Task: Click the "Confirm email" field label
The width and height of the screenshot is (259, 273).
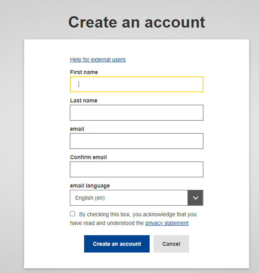Action: point(88,157)
